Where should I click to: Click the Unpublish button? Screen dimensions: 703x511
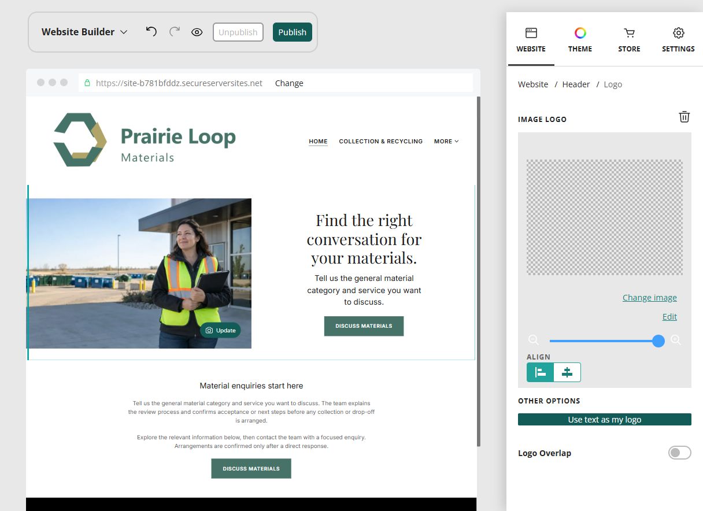tap(238, 32)
